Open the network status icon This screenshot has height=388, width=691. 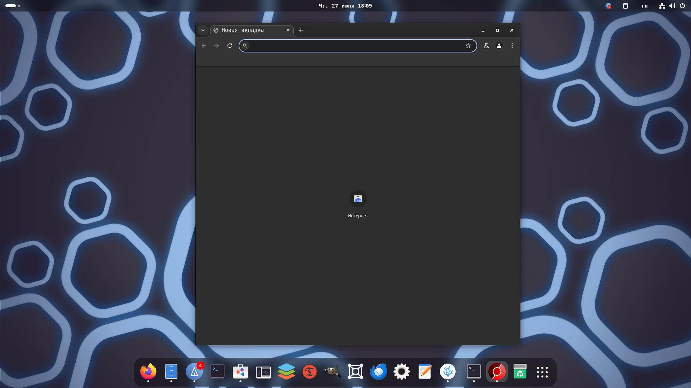(x=662, y=6)
